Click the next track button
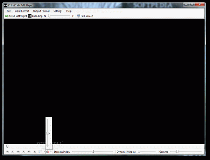Screen dimensions: 210x160 (29, 152)
